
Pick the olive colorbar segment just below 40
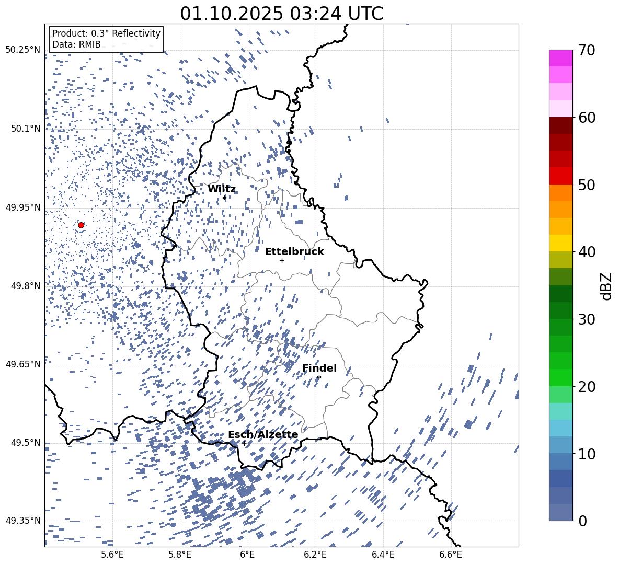(560, 260)
